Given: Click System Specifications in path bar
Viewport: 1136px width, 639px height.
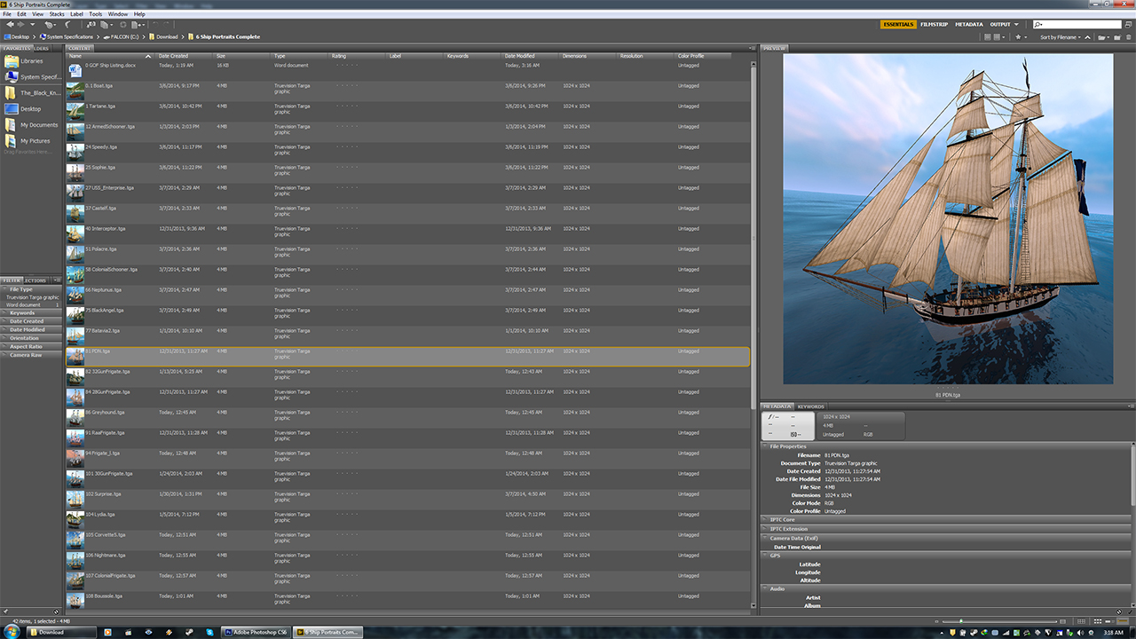Looking at the screenshot, I should click(x=67, y=37).
